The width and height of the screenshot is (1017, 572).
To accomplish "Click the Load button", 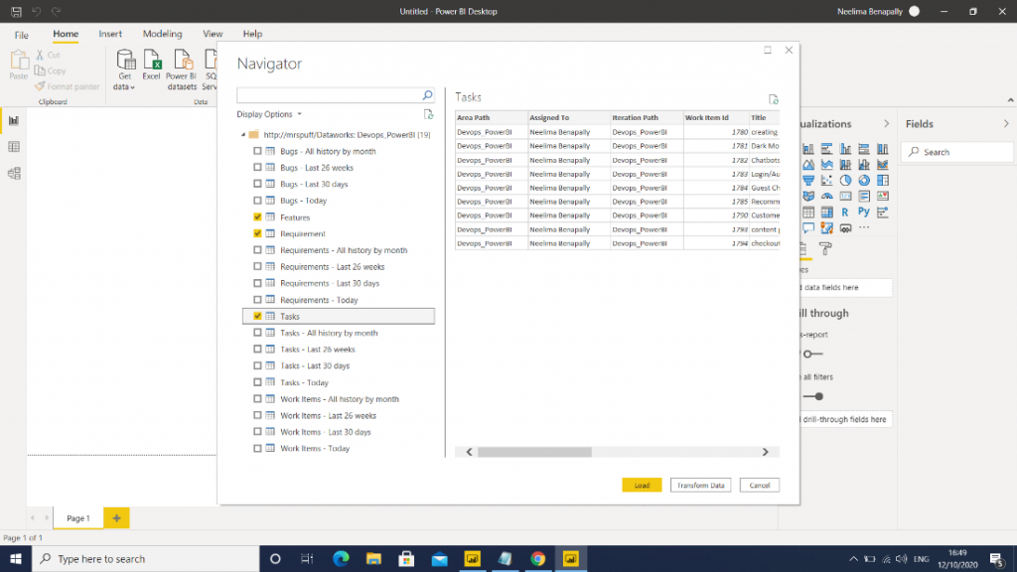I will (641, 485).
